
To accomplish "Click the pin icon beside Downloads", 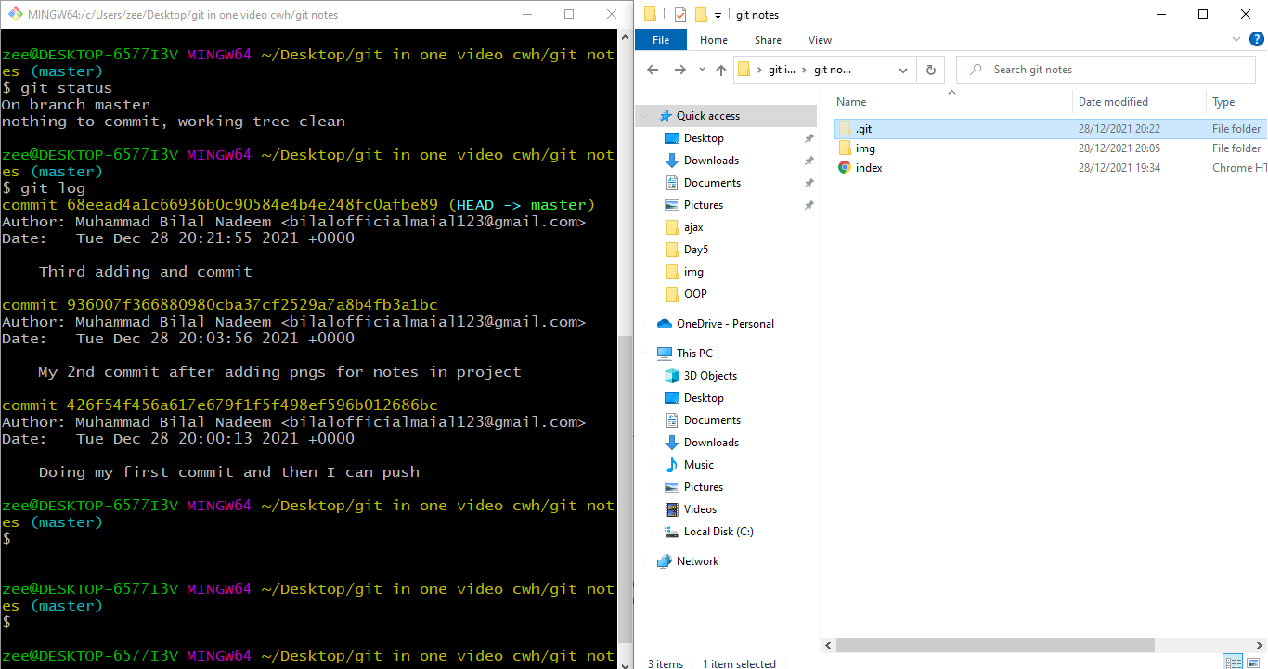I will pos(809,161).
